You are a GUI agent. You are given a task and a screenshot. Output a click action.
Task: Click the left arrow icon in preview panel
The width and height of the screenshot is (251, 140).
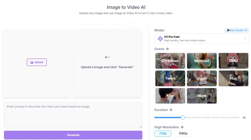pyautogui.click(x=107, y=57)
